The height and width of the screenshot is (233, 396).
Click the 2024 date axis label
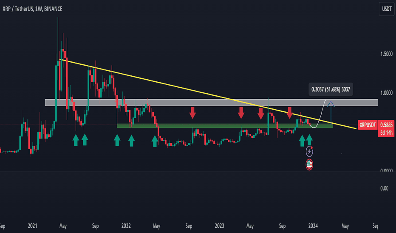pos(313,226)
